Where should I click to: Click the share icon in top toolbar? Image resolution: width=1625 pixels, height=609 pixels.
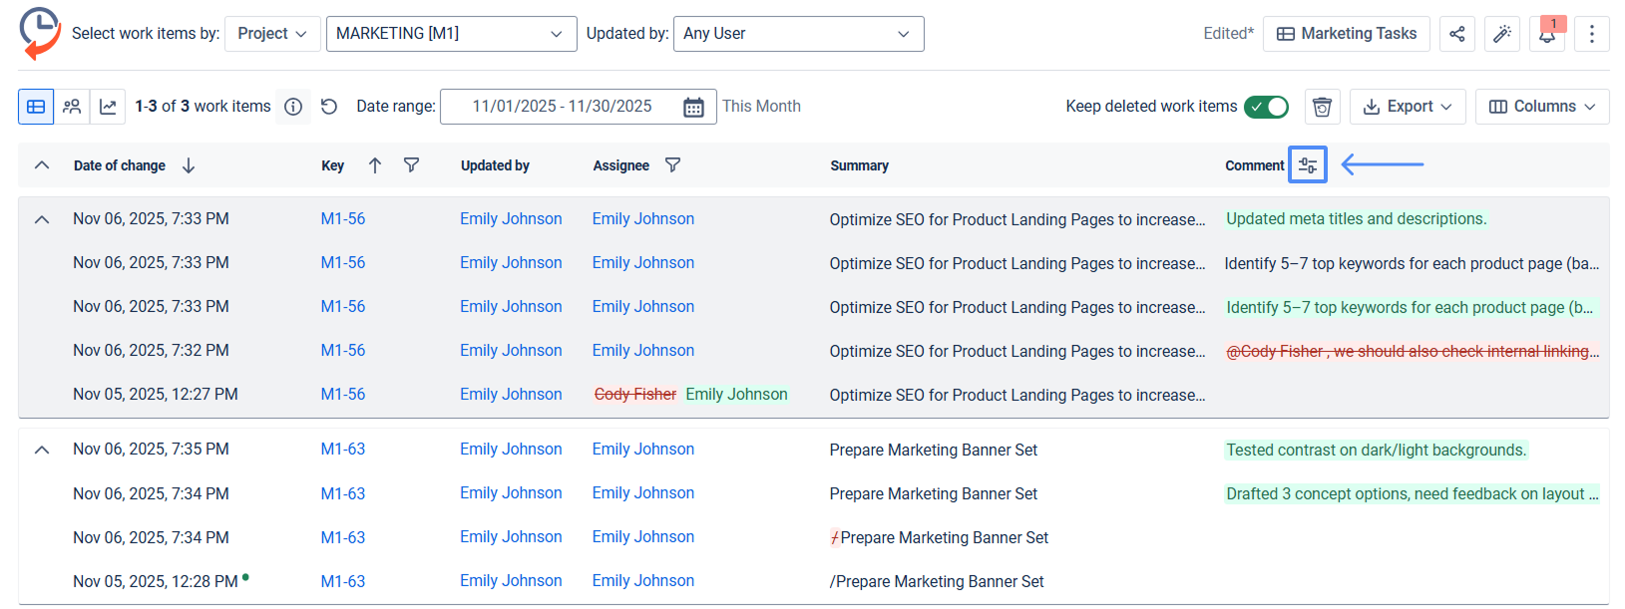pyautogui.click(x=1456, y=34)
